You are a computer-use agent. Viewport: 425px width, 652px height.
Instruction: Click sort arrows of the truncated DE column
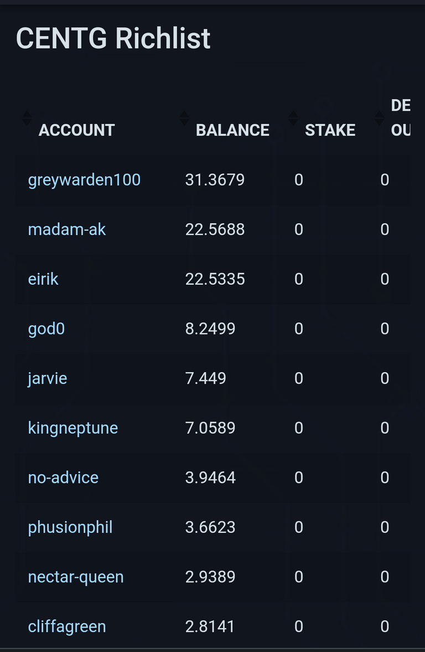pos(379,118)
